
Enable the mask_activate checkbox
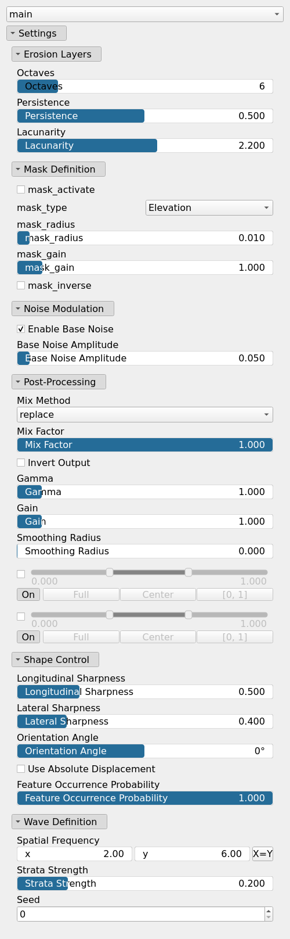pos(21,189)
